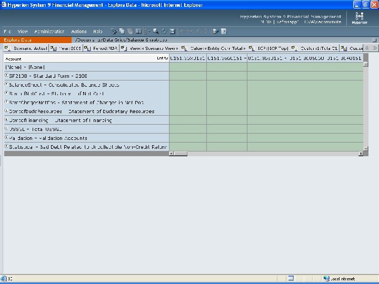Select 'Statement of Financing' row label

(61, 120)
